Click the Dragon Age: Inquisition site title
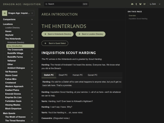 tap(22, 4)
